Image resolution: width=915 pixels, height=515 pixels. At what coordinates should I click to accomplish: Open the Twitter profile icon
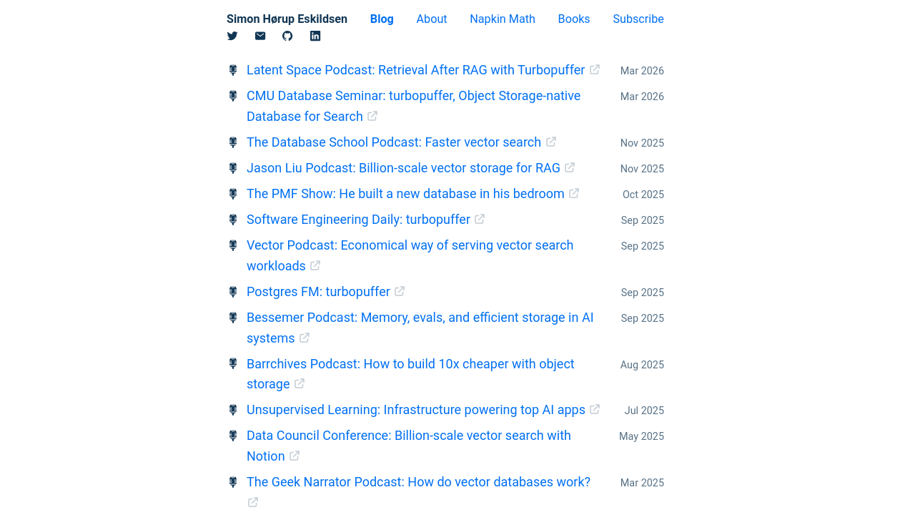click(x=232, y=36)
